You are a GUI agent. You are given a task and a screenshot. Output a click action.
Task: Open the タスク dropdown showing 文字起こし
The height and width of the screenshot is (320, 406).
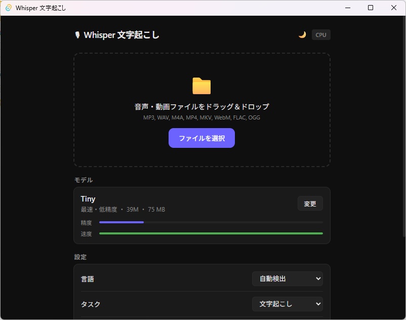tap(287, 304)
